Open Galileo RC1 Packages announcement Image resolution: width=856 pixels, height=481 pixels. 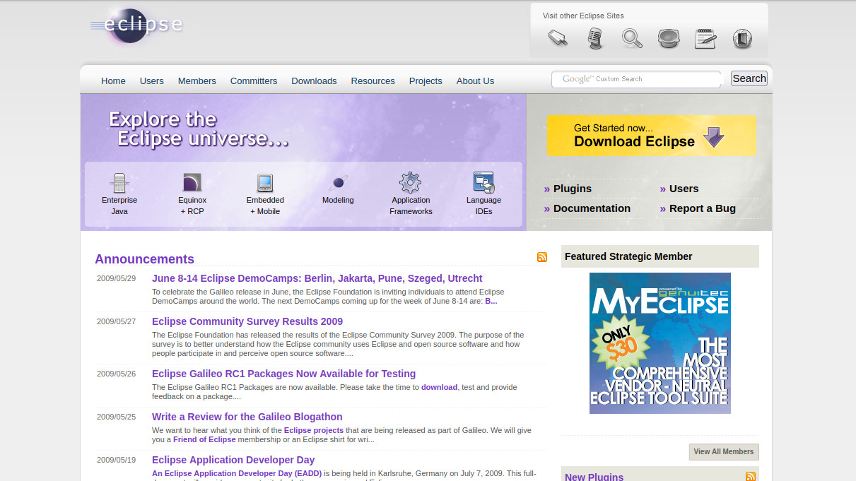point(283,374)
